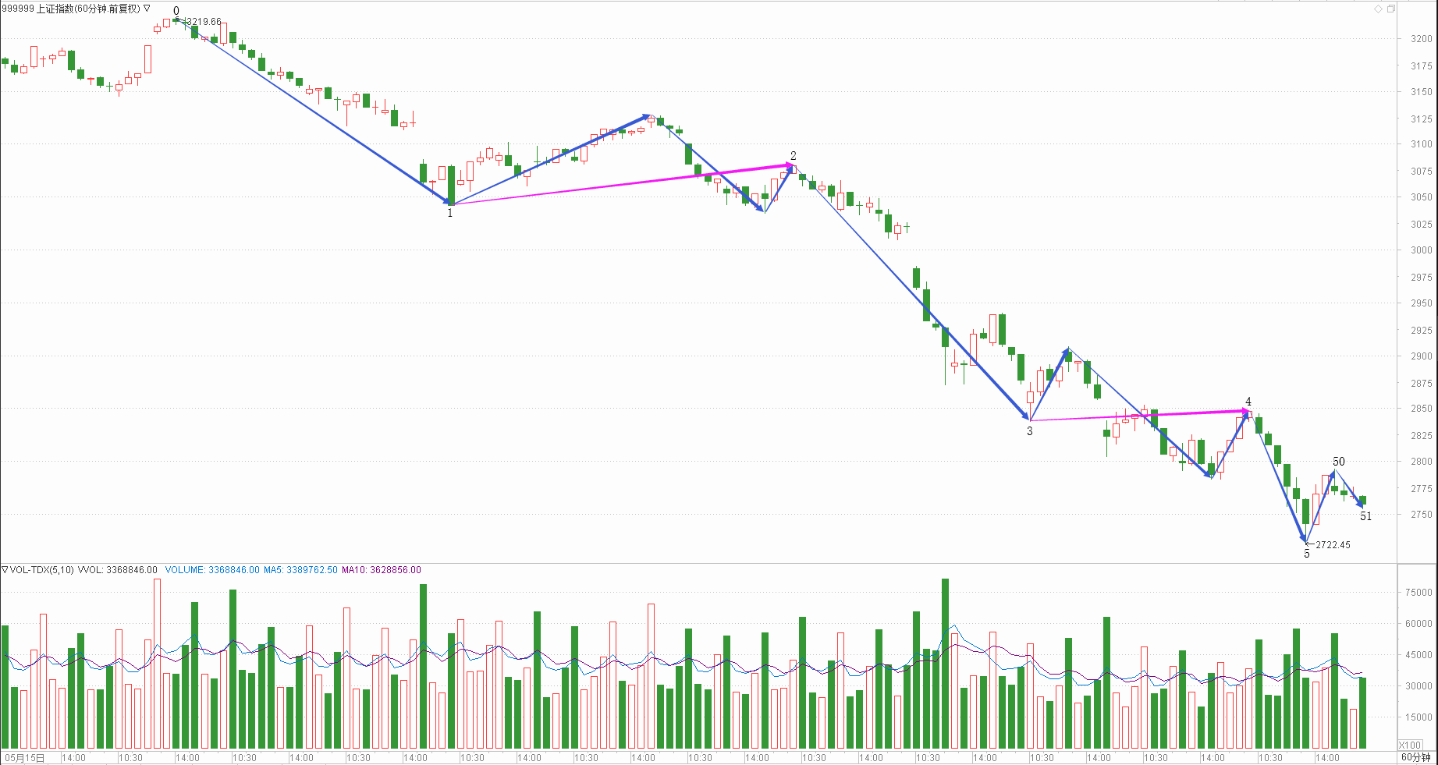Viewport: 1438px width, 765px height.
Task: Select wave label 3 near 2850 level
Action: click(1030, 431)
